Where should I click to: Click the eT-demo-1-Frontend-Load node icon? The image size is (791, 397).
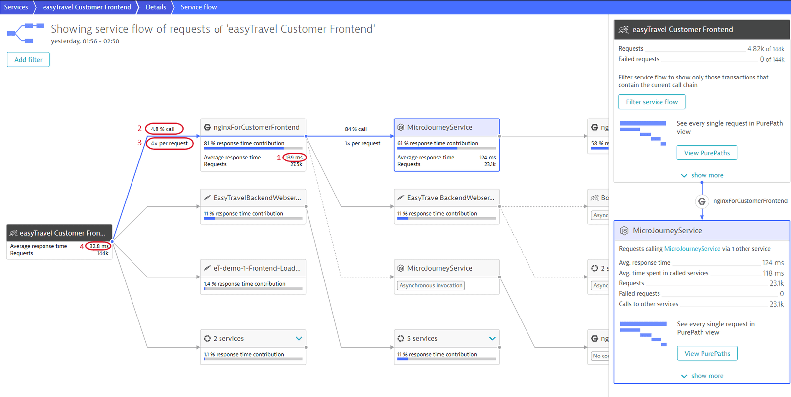coord(207,268)
